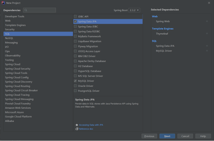Choose the Ops category
This screenshot has width=214, height=141.
38,51
